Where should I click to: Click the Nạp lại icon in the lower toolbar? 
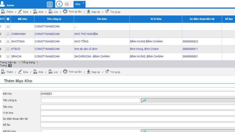pos(89,72)
